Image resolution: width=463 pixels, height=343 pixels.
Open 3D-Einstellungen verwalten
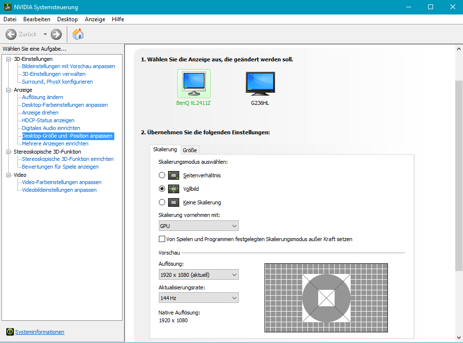pyautogui.click(x=54, y=74)
